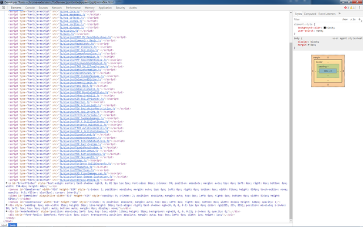Image resolution: width=363 pixels, height=227 pixels.
Task: Select the Computed sidebar tab
Action: [310, 14]
